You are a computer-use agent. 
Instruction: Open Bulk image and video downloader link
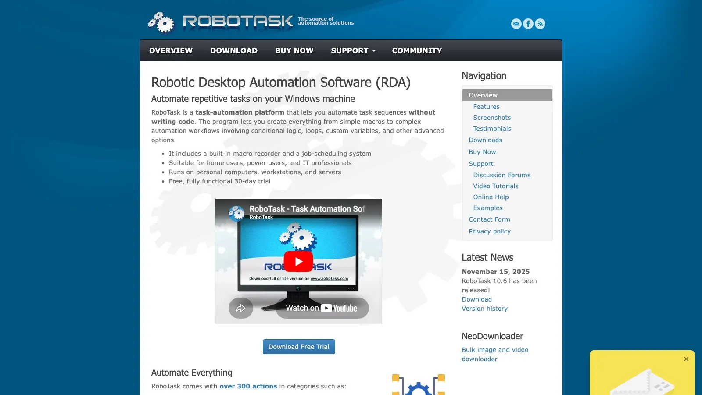point(495,354)
